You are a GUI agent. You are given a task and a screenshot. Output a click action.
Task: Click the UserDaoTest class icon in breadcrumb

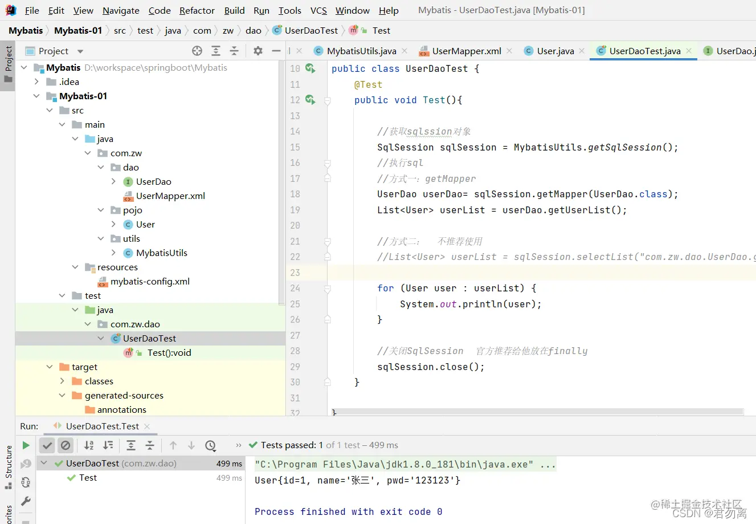[x=277, y=30]
